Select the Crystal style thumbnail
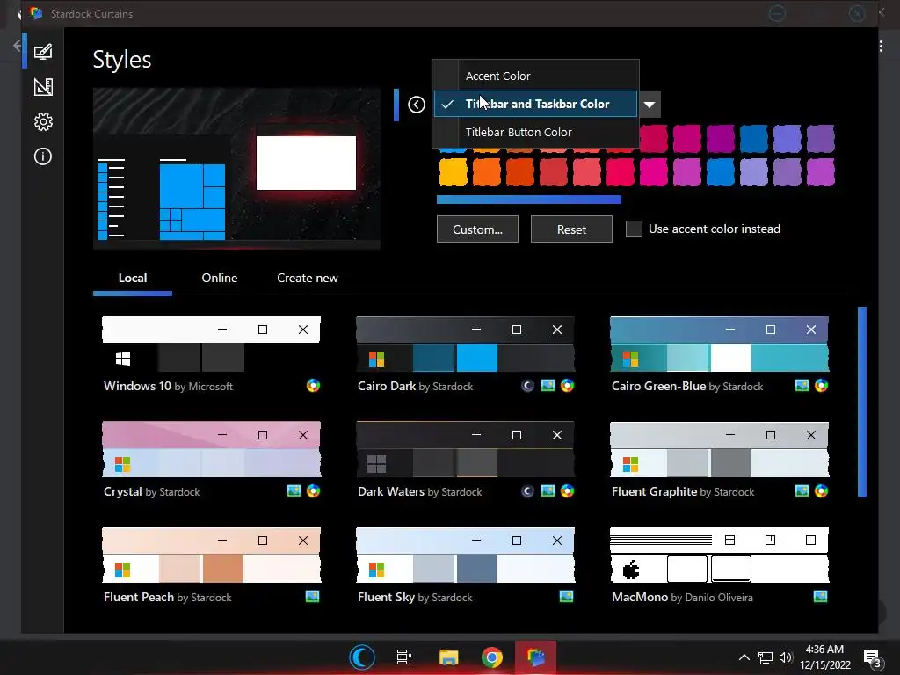This screenshot has height=675, width=900. 211,449
